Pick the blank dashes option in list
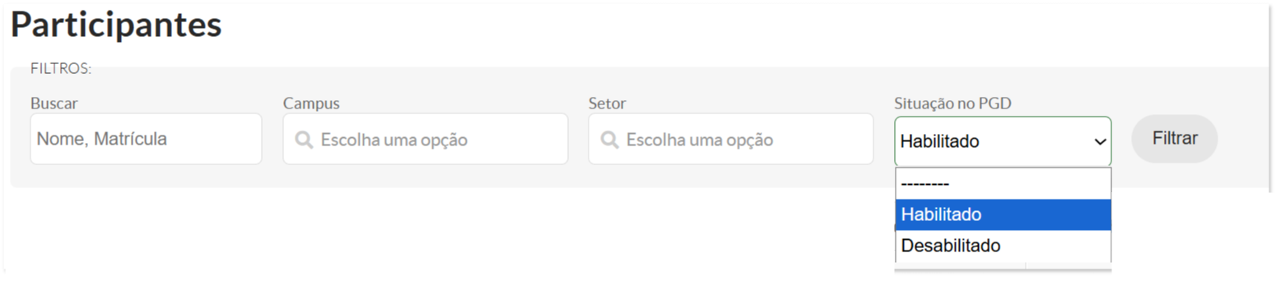 [x=1003, y=184]
